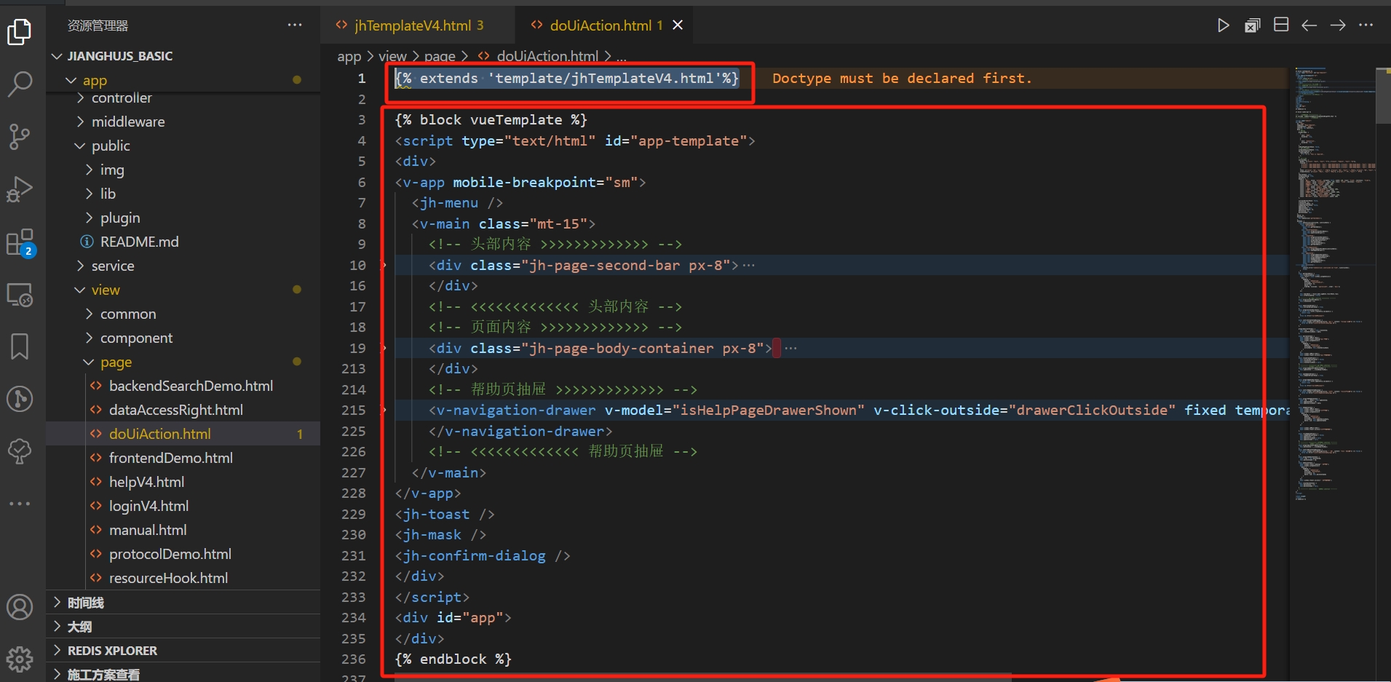Open the Search panel
The width and height of the screenshot is (1391, 682).
(x=20, y=84)
